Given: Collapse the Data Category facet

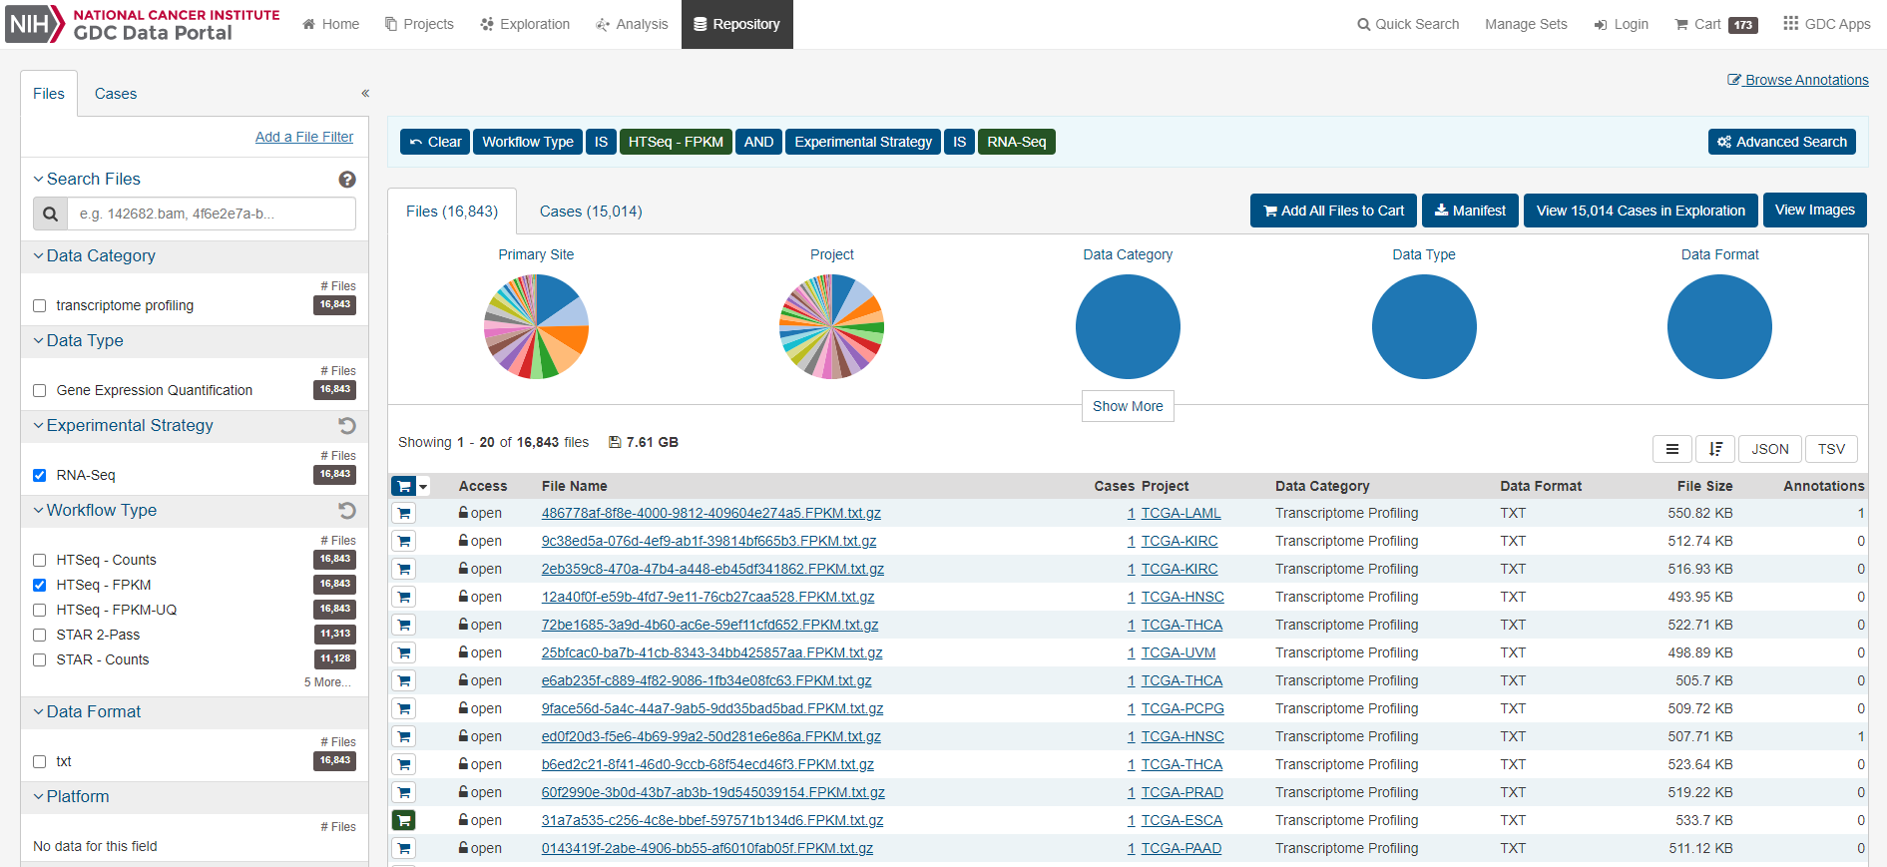Looking at the screenshot, I should (94, 256).
